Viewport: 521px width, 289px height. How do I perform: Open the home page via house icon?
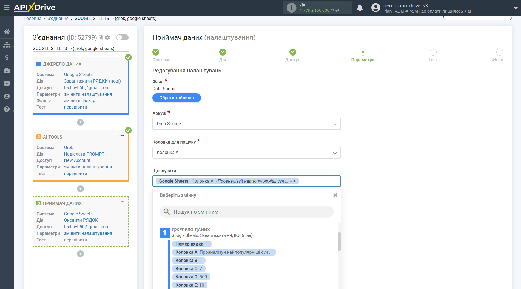point(7,31)
